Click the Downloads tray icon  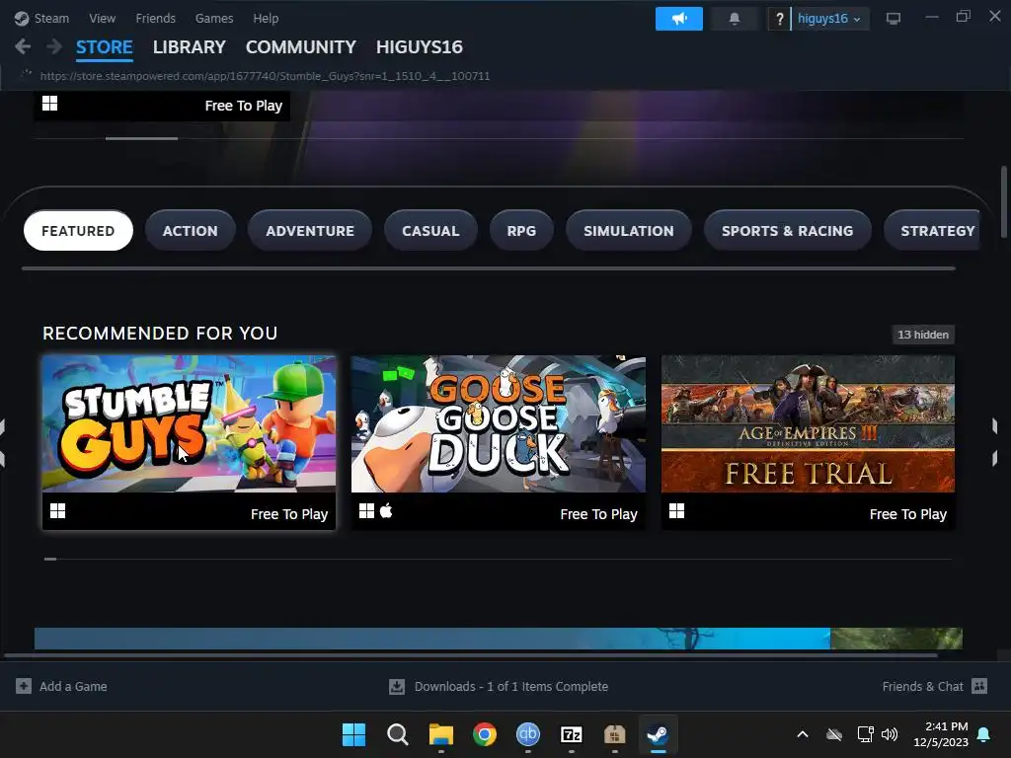[x=397, y=687]
